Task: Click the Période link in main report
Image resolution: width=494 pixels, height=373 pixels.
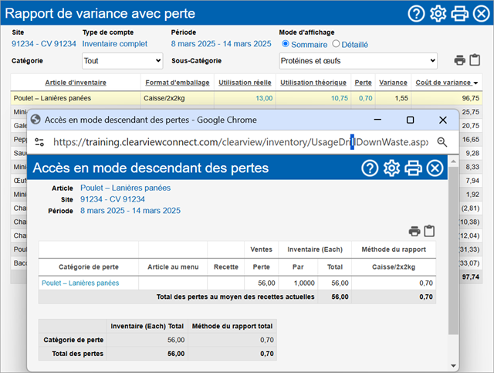Action: [x=222, y=44]
